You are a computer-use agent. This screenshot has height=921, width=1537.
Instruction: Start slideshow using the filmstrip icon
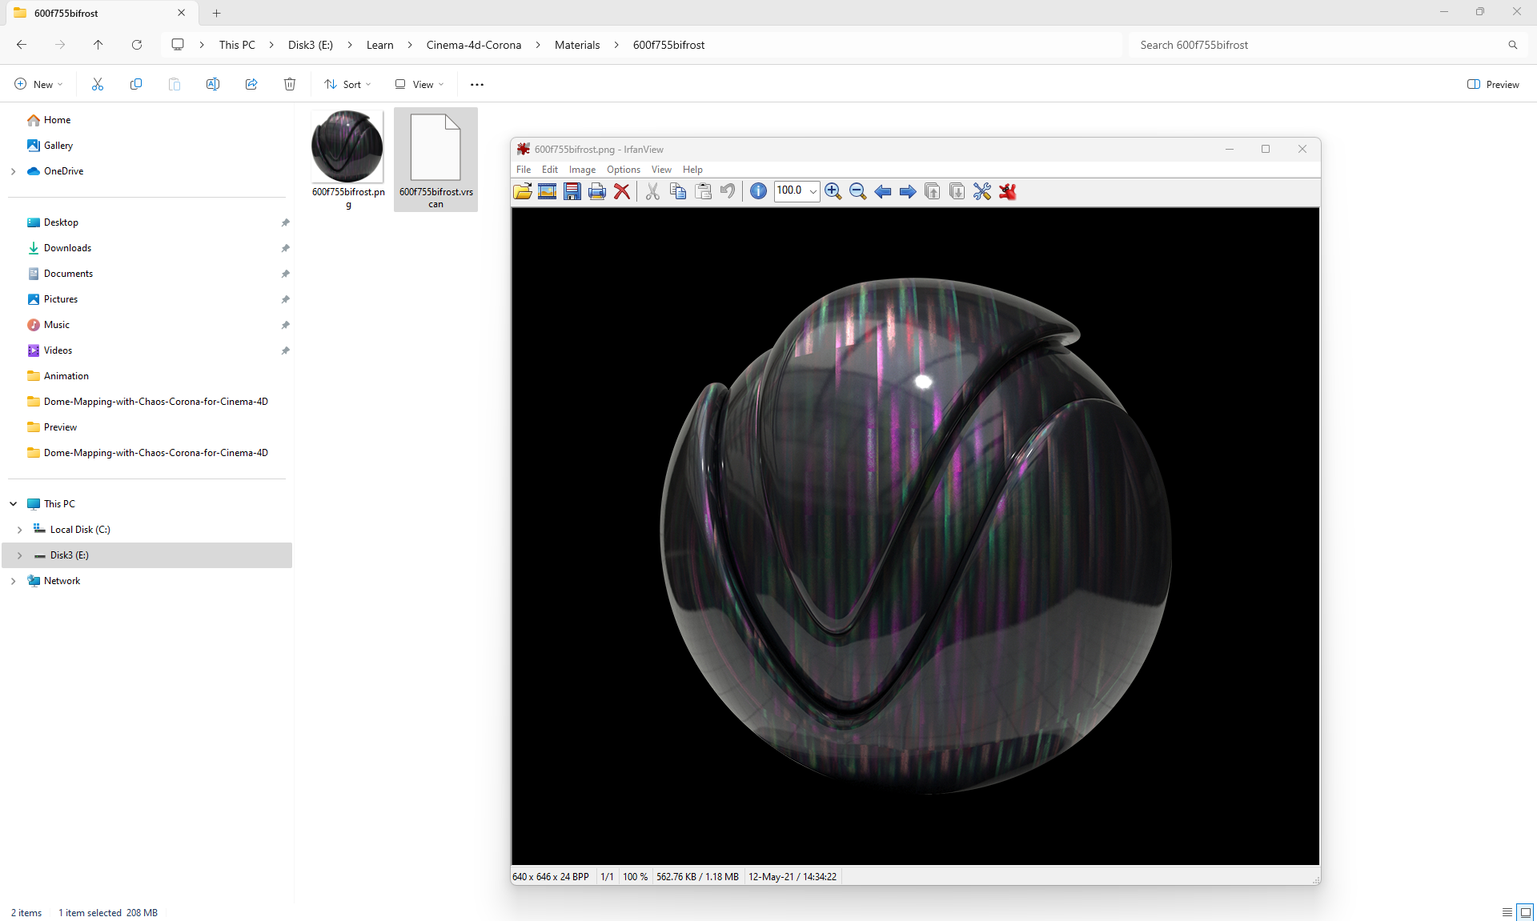click(x=548, y=191)
